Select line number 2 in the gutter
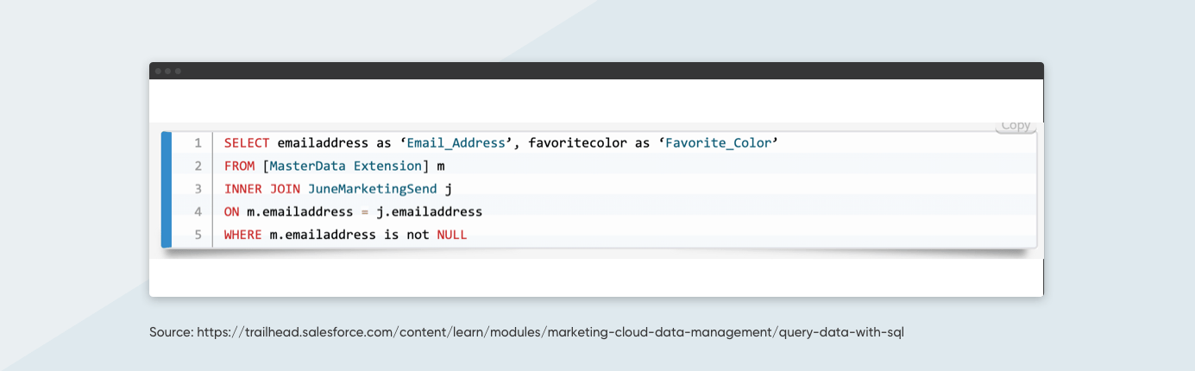Screen dimensions: 1195x371 (198, 166)
